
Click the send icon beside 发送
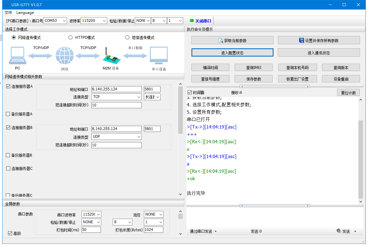pyautogui.click(x=338, y=231)
